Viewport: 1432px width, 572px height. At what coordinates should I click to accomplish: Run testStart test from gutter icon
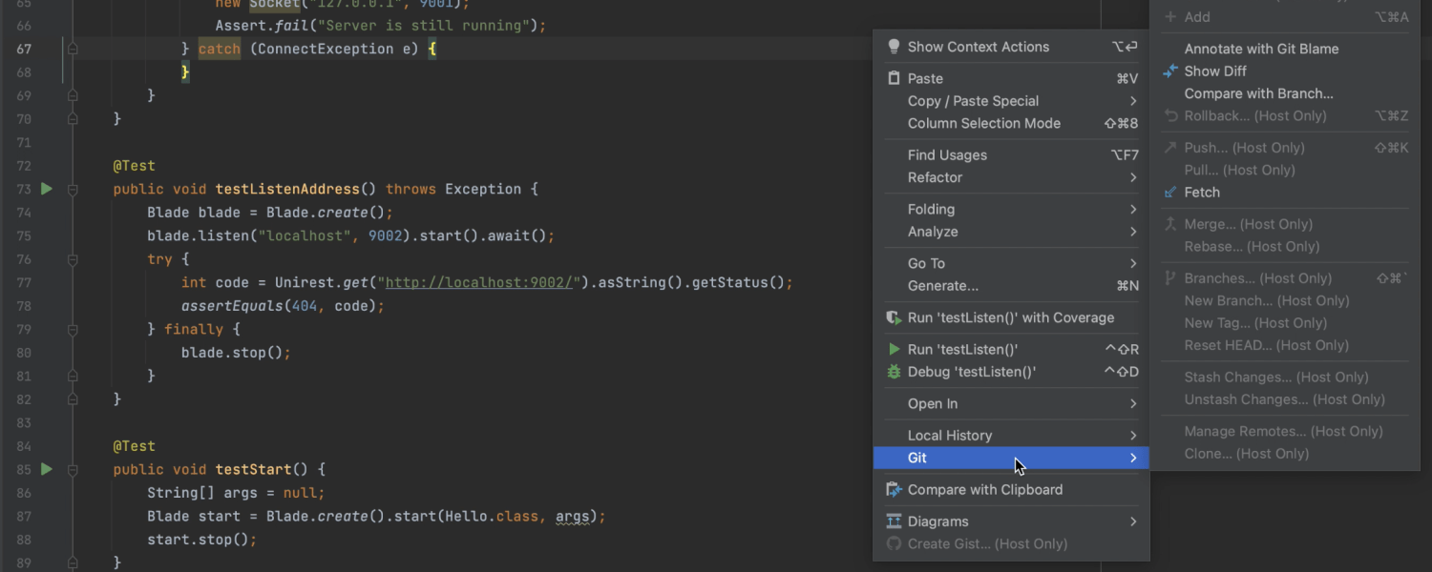pyautogui.click(x=46, y=469)
